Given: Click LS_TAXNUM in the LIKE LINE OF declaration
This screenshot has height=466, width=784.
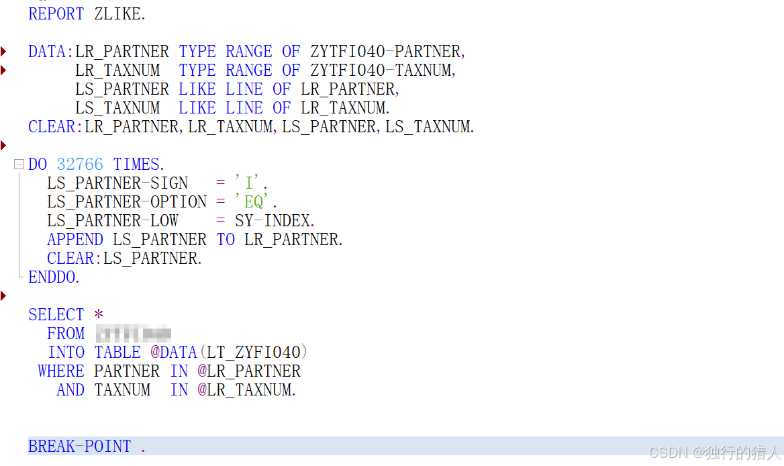Looking at the screenshot, I should click(x=117, y=108).
